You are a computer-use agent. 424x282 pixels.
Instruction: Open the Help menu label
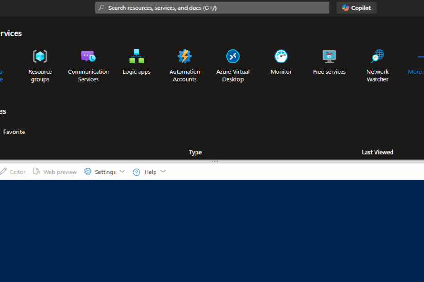[x=151, y=172]
